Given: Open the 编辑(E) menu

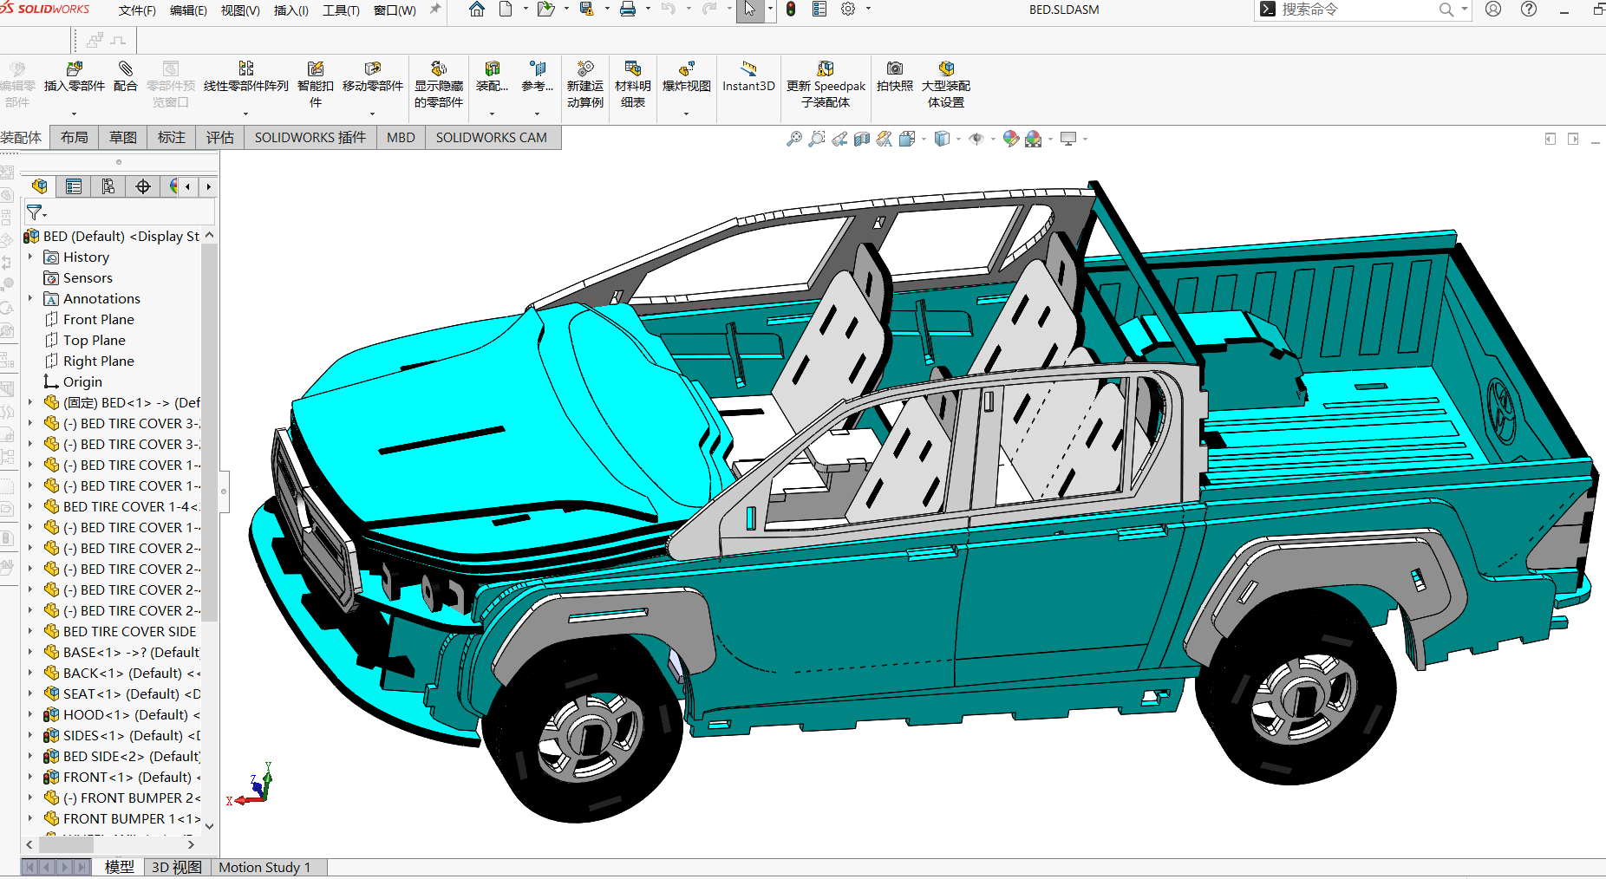Looking at the screenshot, I should tap(188, 10).
